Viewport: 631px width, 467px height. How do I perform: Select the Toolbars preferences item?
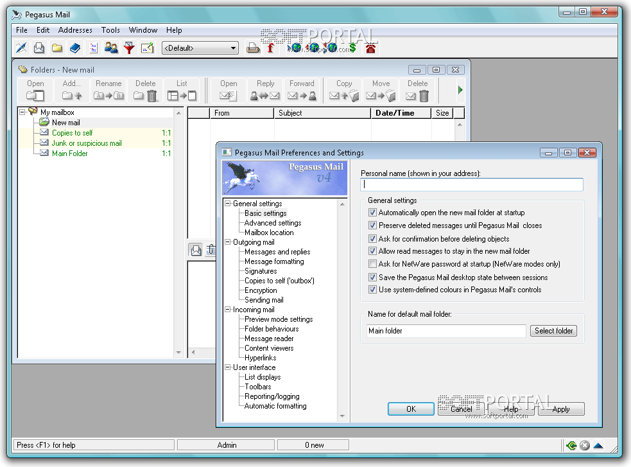pos(258,387)
